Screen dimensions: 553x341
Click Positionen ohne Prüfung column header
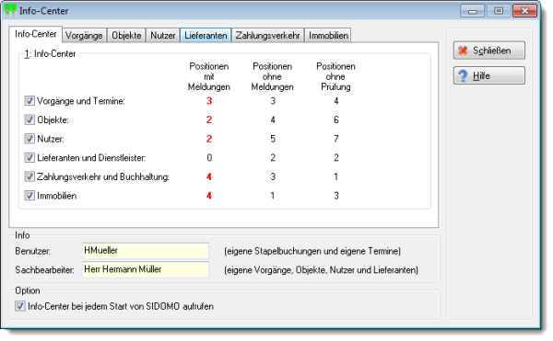[335, 76]
